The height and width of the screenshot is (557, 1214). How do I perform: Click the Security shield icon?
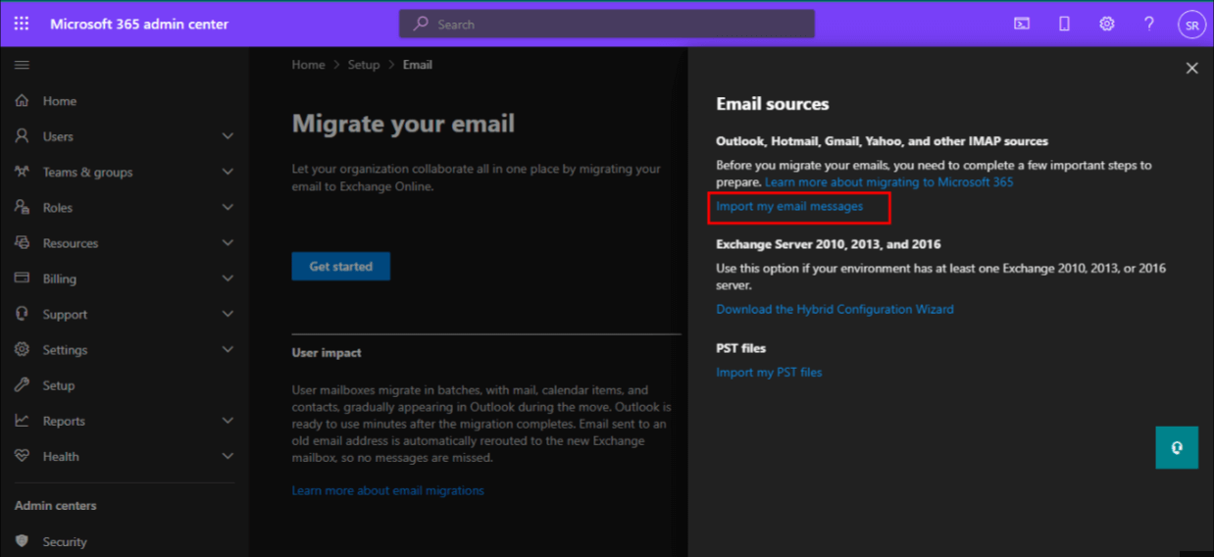(x=22, y=541)
